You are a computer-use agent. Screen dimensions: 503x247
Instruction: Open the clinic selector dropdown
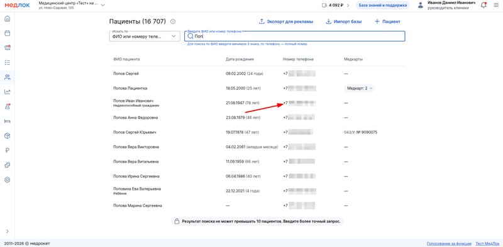pos(72,5)
